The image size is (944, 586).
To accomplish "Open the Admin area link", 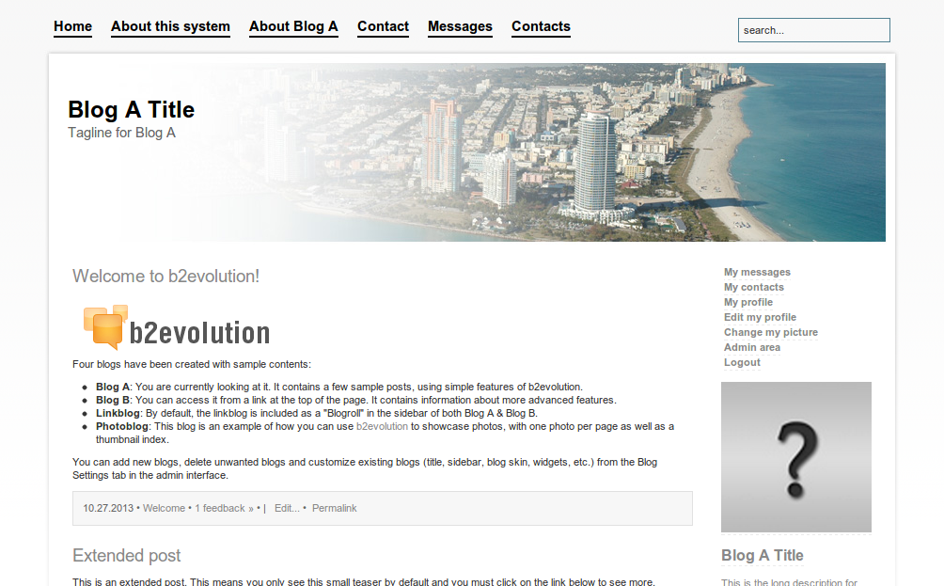I will point(752,347).
